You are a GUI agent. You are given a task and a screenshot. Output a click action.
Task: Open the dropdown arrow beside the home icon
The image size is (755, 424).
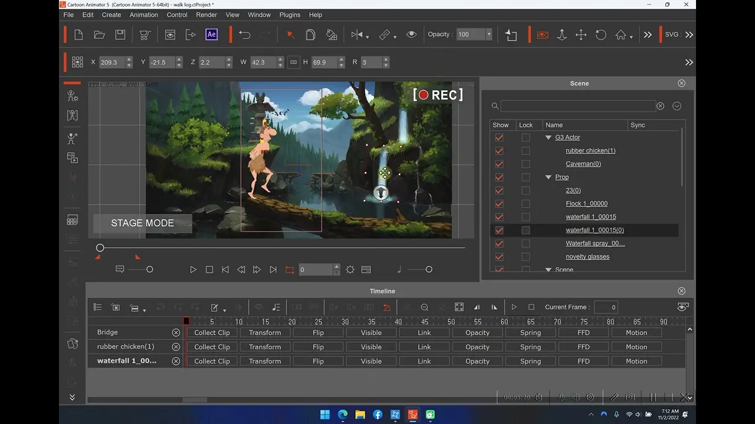click(x=631, y=37)
